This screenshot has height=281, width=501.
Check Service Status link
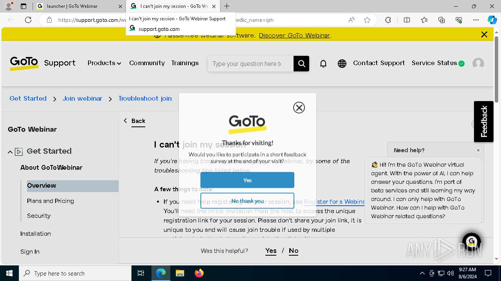pos(438,63)
